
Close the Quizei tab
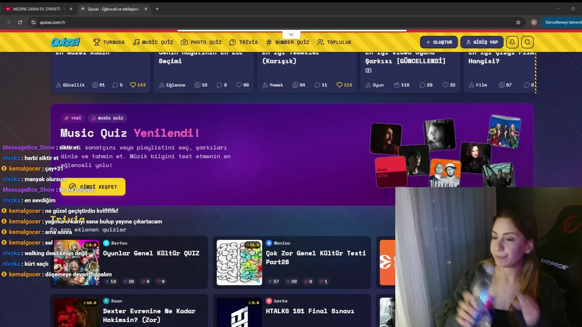[145, 9]
